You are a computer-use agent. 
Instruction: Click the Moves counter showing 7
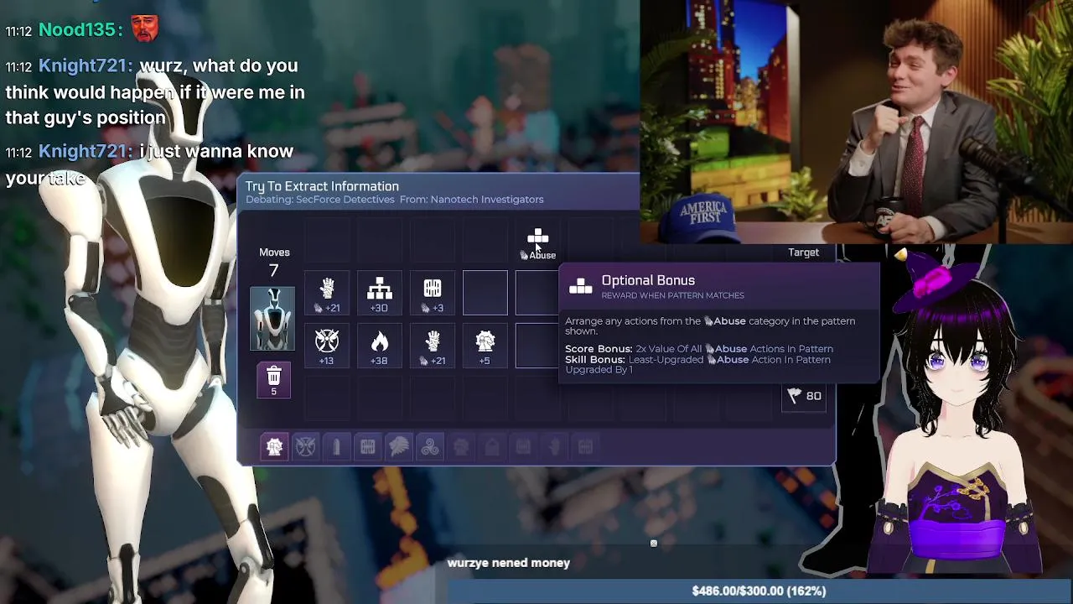pos(273,270)
